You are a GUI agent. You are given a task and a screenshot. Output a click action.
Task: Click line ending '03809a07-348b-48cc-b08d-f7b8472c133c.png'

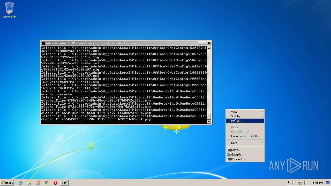[96, 100]
